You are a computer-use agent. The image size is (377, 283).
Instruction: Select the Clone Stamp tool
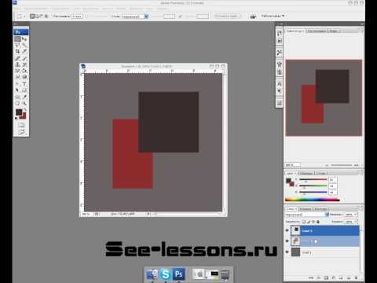pyautogui.click(x=17, y=64)
